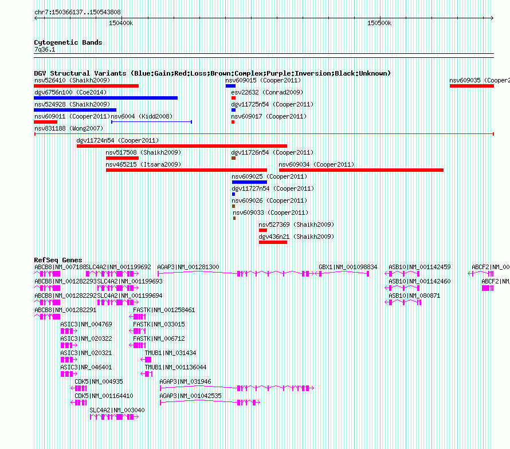Image resolution: width=510 pixels, height=449 pixels.
Task: Select the nsv609033 (Cooper2011) label
Action: (270, 212)
